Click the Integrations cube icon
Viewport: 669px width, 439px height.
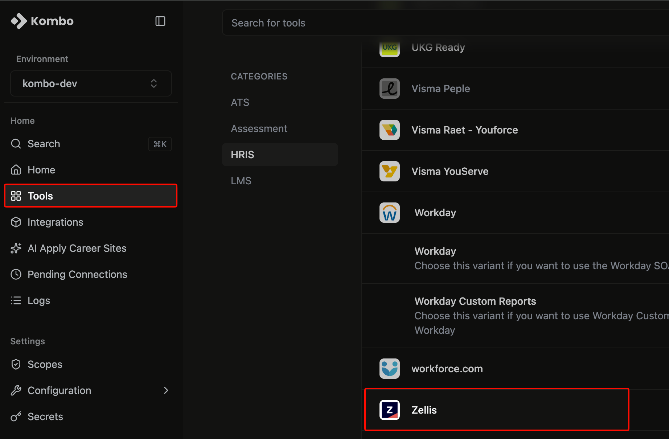16,222
